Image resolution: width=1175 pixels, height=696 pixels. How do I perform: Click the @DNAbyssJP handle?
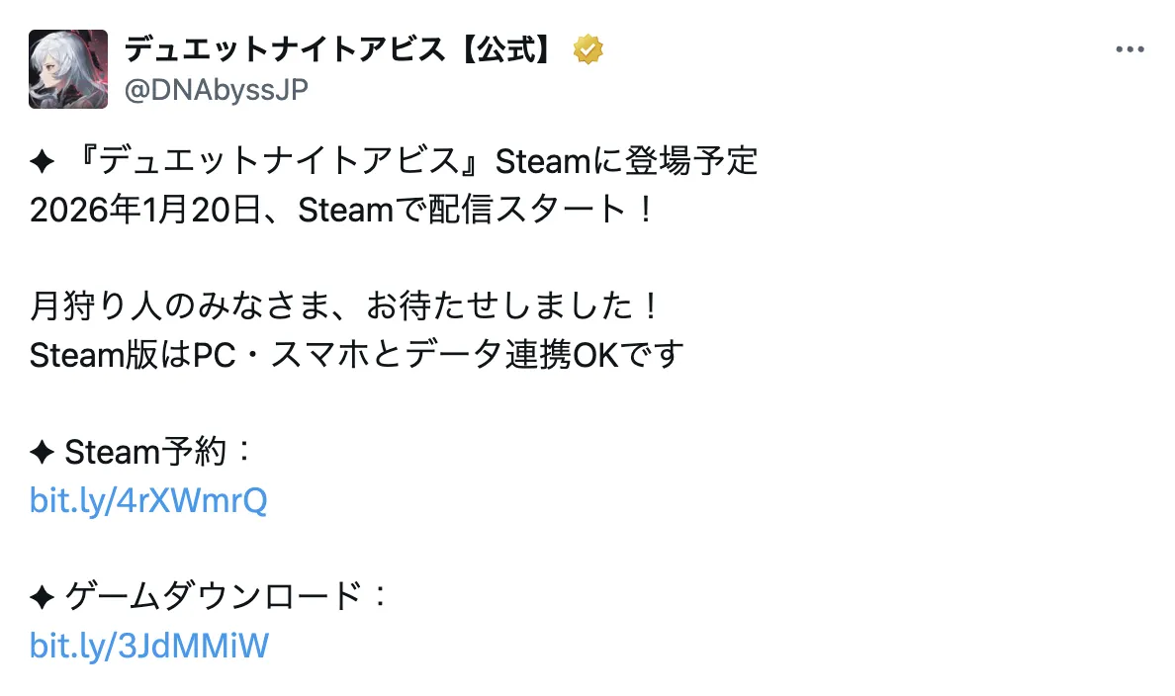point(218,90)
